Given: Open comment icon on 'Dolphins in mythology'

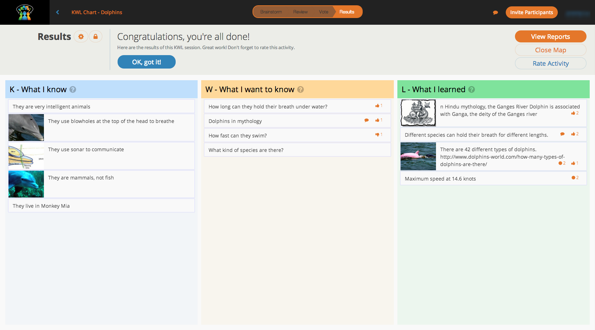Looking at the screenshot, I should tap(367, 120).
